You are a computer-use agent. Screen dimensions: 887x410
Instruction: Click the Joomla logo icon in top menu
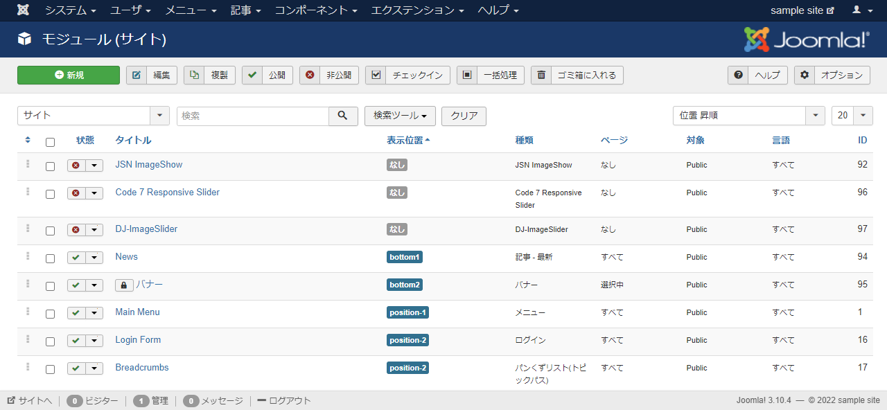(23, 10)
